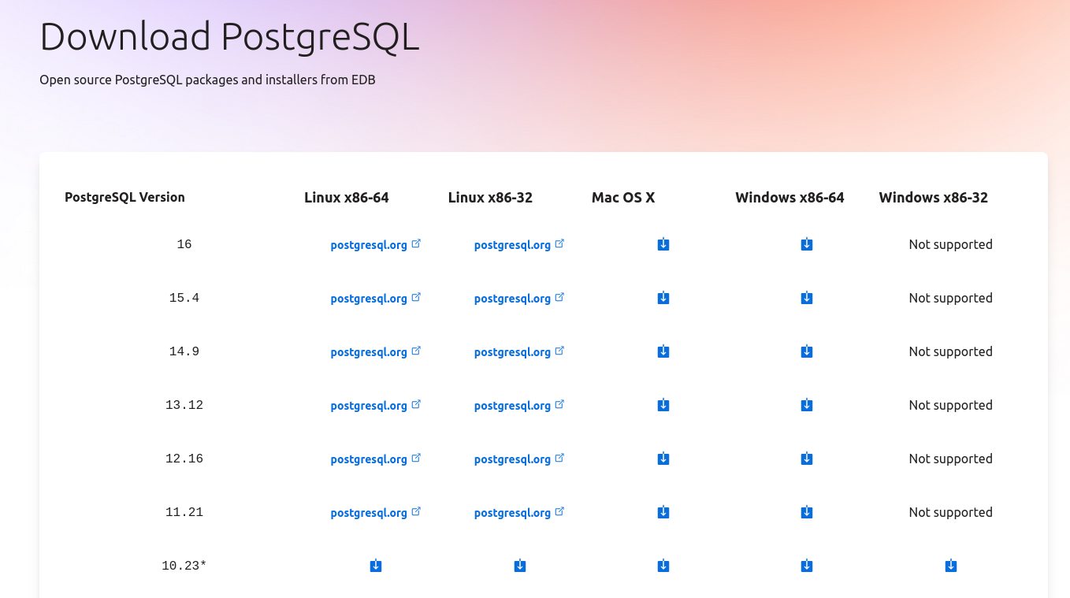Download PostgreSQL 10.23 for Mac OS X
This screenshot has height=598, width=1070.
[663, 566]
